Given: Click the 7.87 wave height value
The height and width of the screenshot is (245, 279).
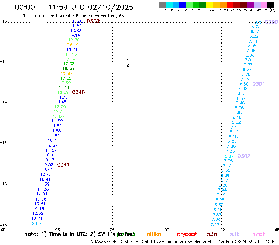Looking at the screenshot, I should pos(217,215).
